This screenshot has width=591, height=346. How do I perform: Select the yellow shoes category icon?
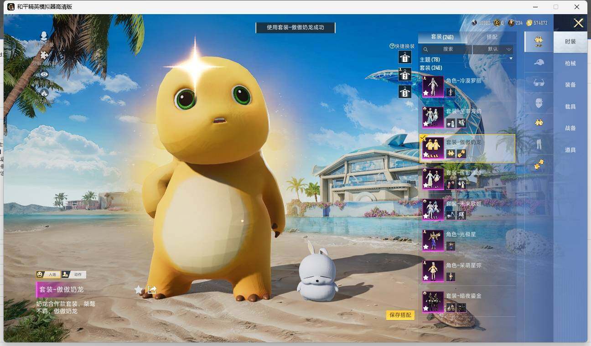click(x=539, y=165)
